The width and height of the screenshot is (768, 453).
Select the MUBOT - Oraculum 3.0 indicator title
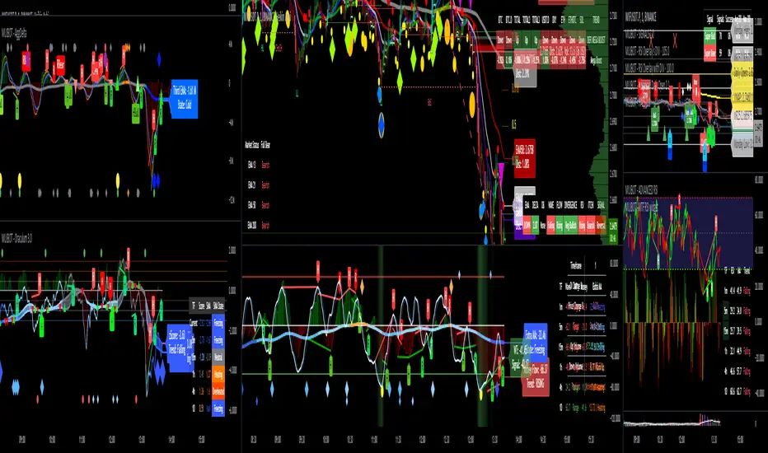coord(16,239)
